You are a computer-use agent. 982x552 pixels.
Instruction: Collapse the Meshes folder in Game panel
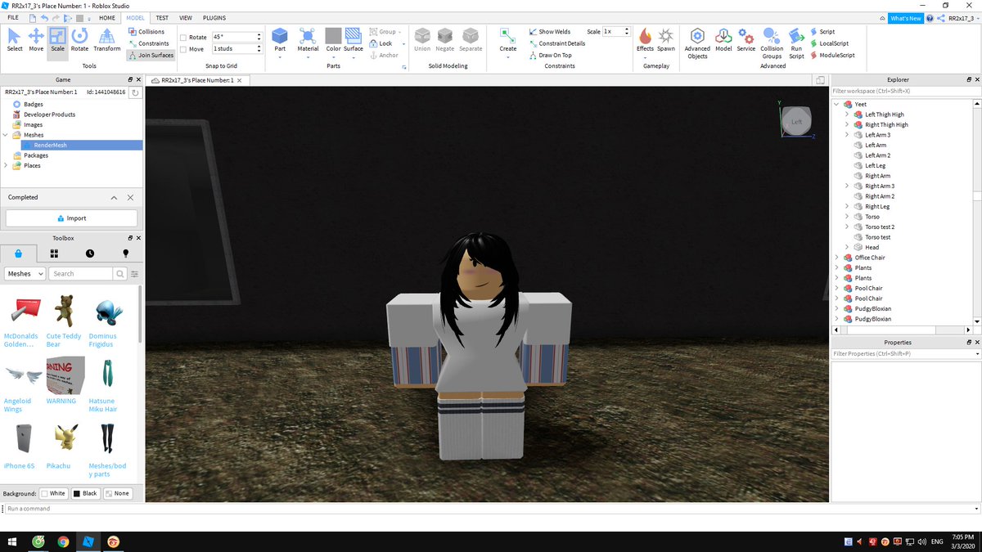[x=6, y=135]
